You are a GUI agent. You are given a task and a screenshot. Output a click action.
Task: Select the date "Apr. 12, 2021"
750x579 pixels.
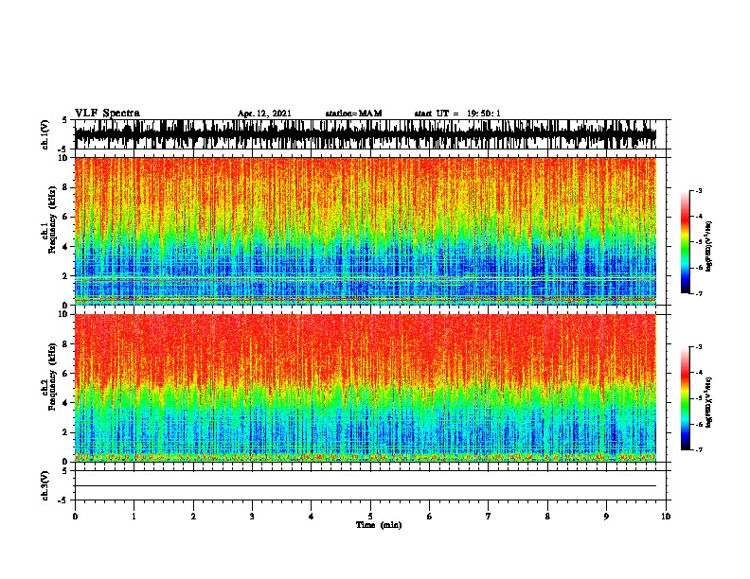[264, 114]
